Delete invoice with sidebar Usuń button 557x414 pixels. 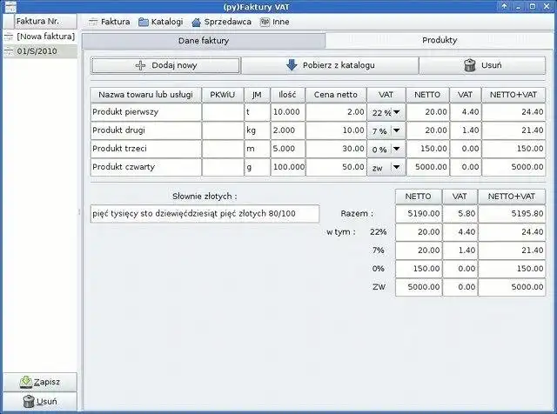click(x=40, y=402)
